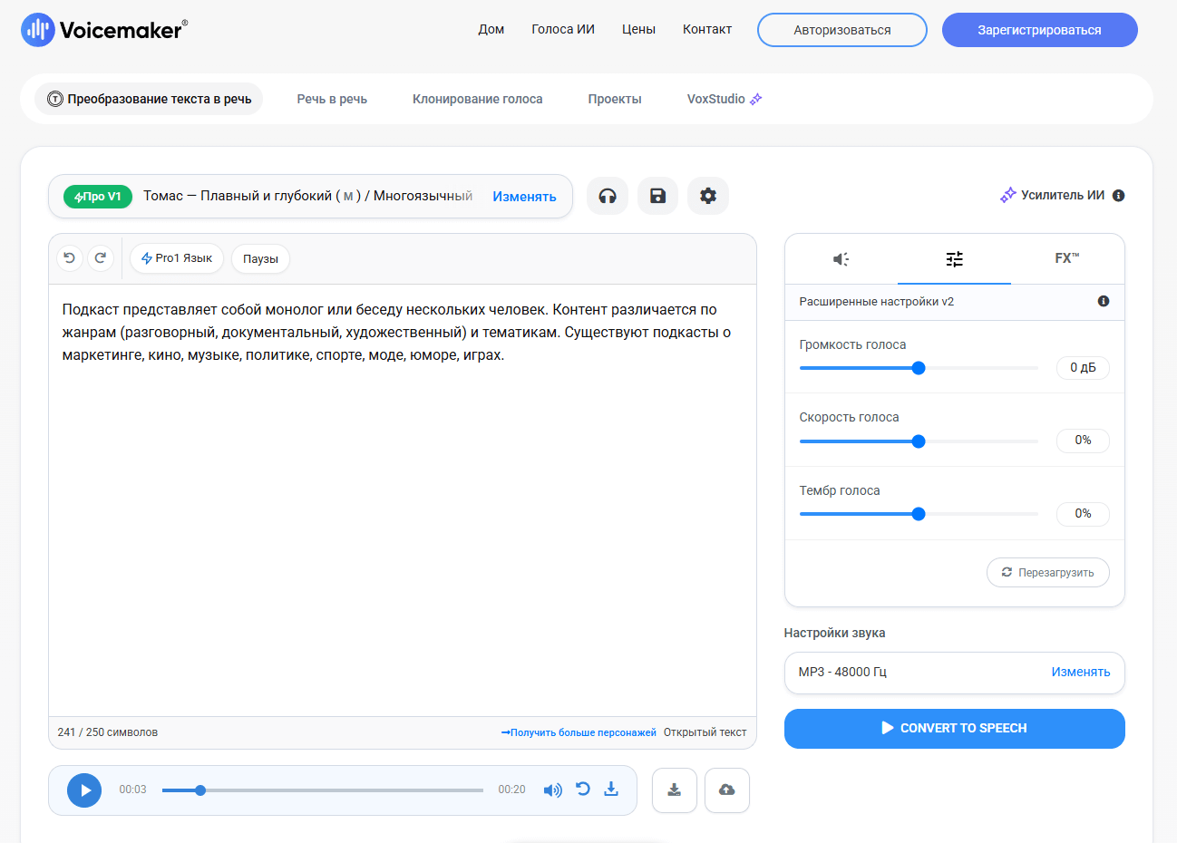Undo the last text edit

70,258
